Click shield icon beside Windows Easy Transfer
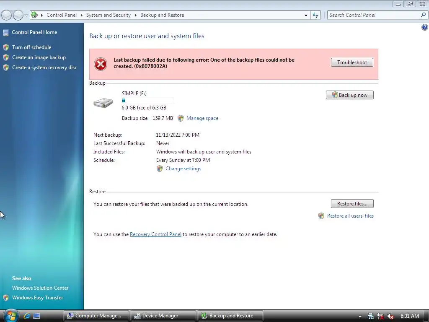Image resolution: width=429 pixels, height=322 pixels. [6, 298]
